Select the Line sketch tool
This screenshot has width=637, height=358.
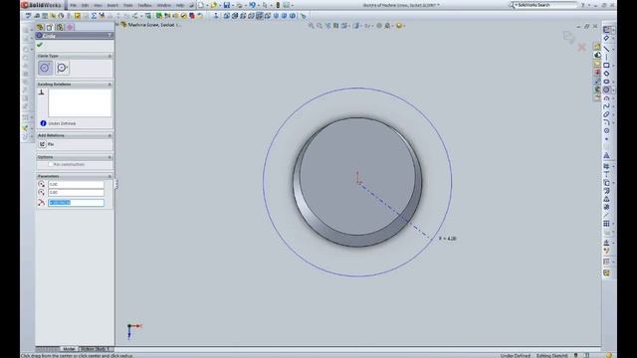click(x=606, y=49)
